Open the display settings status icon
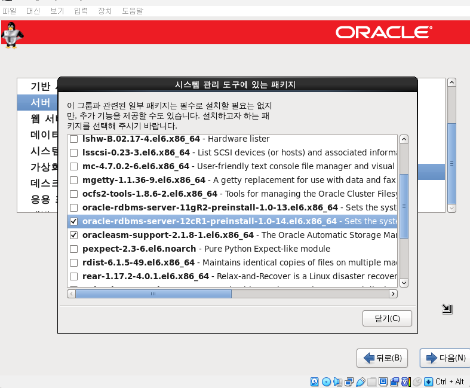Image resolution: width=470 pixels, height=388 pixels. pos(383,381)
